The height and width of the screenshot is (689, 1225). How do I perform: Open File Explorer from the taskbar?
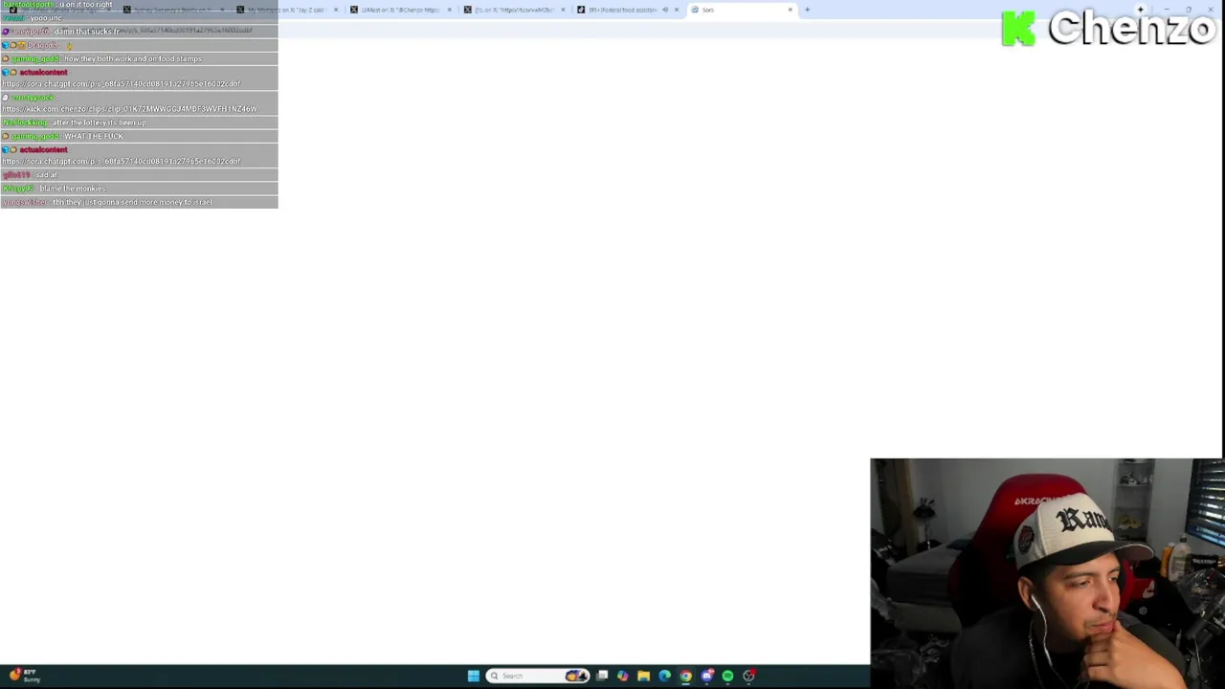coord(644,676)
